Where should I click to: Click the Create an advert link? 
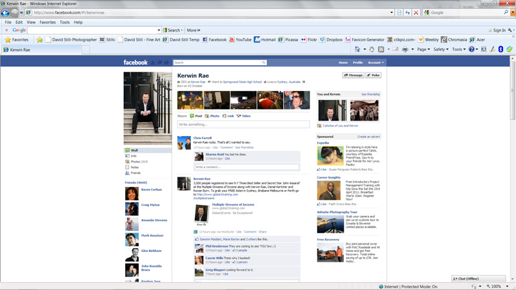tap(368, 137)
